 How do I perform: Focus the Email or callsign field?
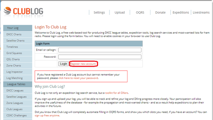(x=100, y=50)
